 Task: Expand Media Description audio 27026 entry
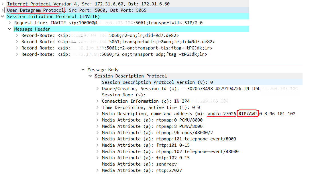(98, 114)
